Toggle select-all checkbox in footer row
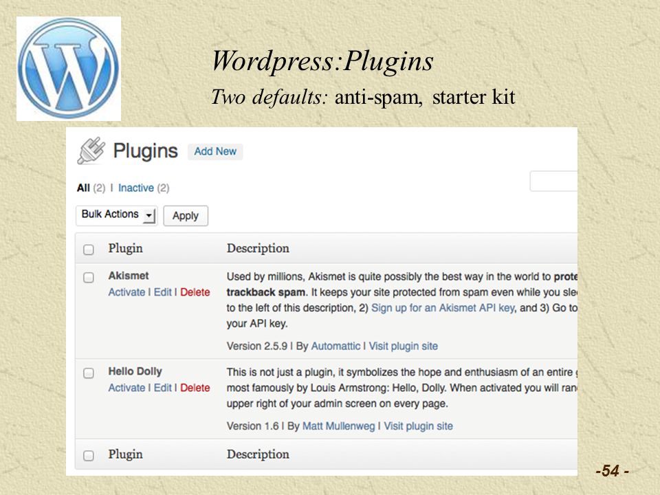660x495 pixels. coord(89,455)
